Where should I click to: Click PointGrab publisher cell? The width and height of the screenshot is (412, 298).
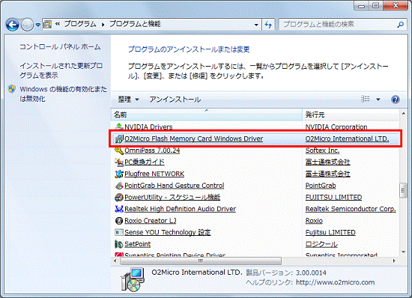click(321, 186)
